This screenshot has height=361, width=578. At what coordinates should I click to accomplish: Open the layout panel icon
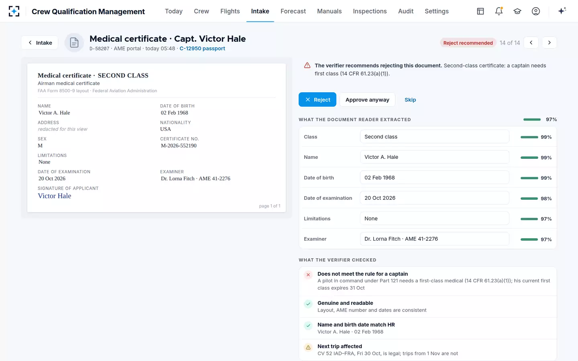click(480, 11)
